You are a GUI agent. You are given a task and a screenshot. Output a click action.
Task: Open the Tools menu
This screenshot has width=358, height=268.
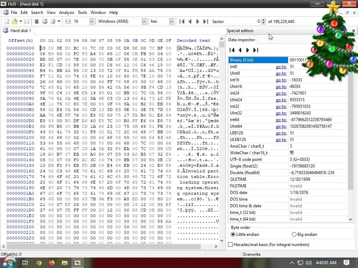[82, 13]
